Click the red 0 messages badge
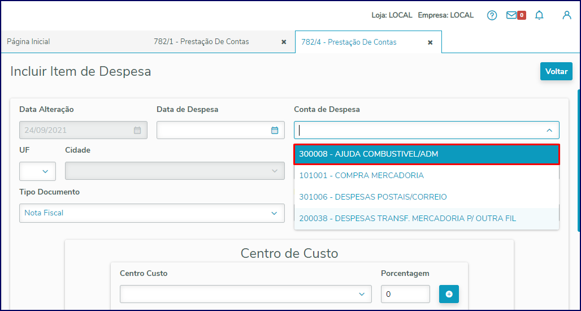Screen dimensions: 581x311 point(521,16)
